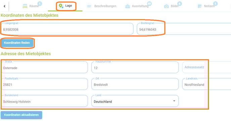Click the camera icon for Bilder

166,6
